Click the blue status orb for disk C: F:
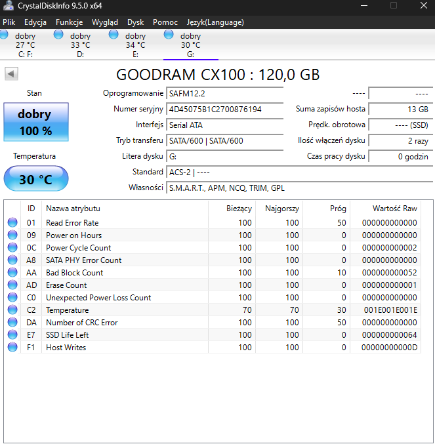This screenshot has height=444, width=435. point(3,34)
